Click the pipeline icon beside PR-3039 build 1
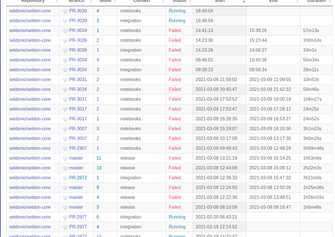The image size is (335, 237). click(x=65, y=50)
